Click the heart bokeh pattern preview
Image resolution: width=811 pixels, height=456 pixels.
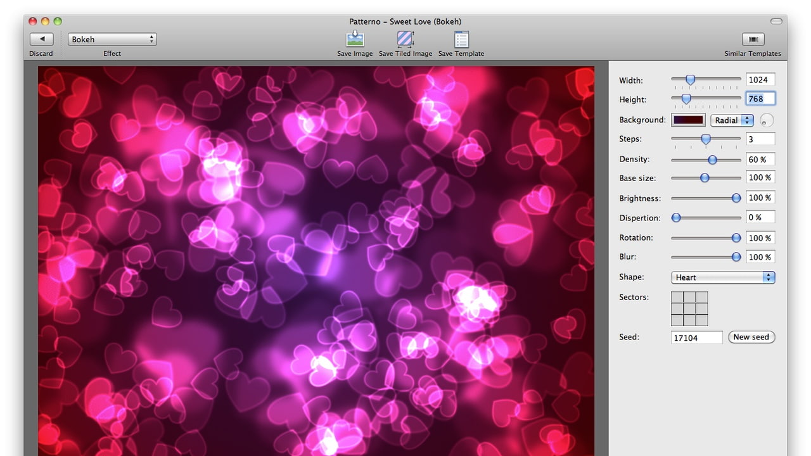click(x=316, y=261)
